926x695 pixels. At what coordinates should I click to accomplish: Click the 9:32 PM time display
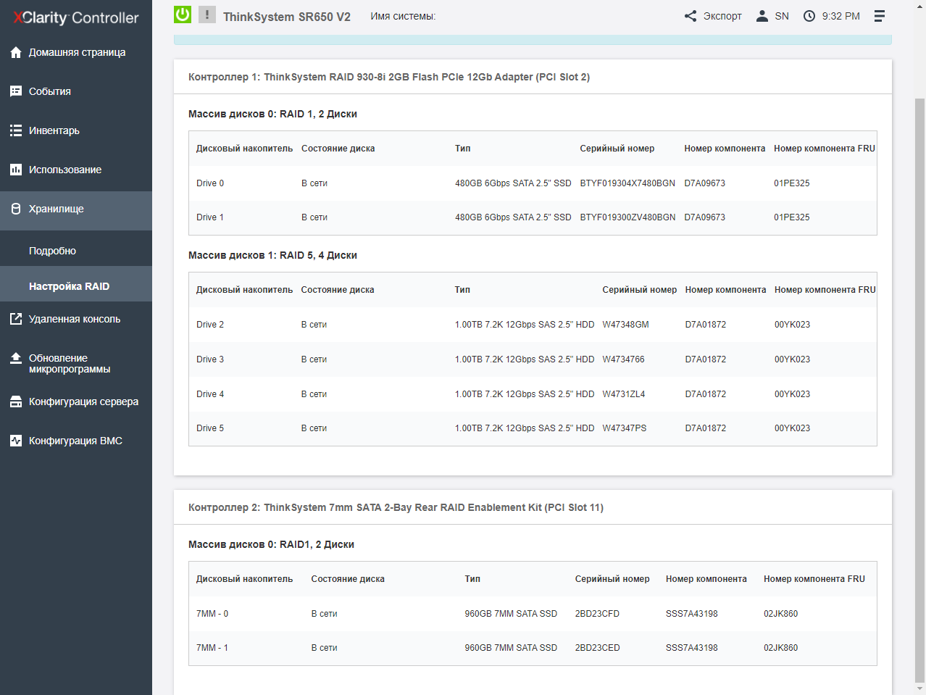tap(841, 16)
